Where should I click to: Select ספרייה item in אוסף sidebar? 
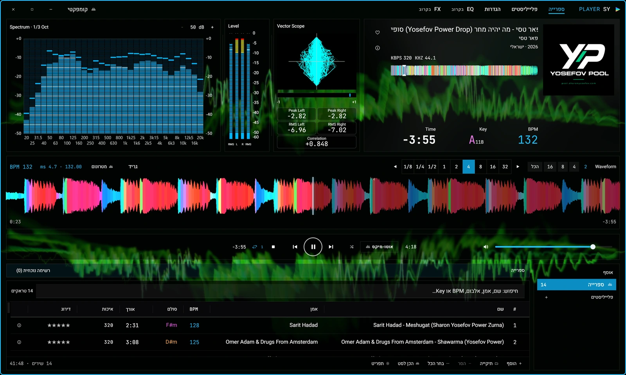coord(577,285)
